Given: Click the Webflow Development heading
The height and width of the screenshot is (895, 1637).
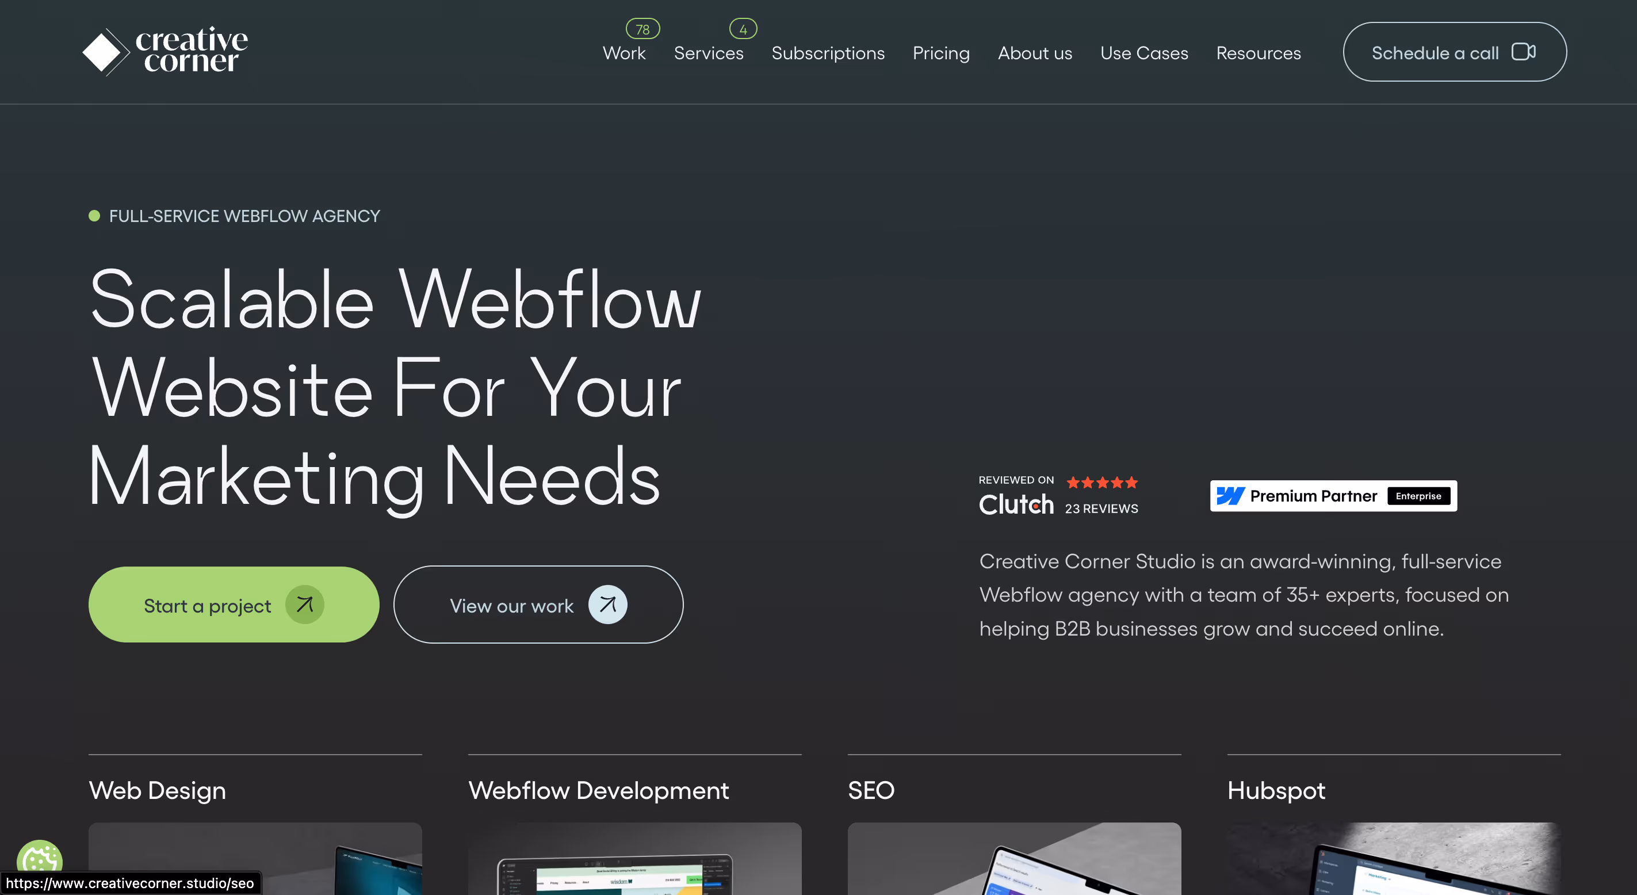Looking at the screenshot, I should (x=598, y=790).
